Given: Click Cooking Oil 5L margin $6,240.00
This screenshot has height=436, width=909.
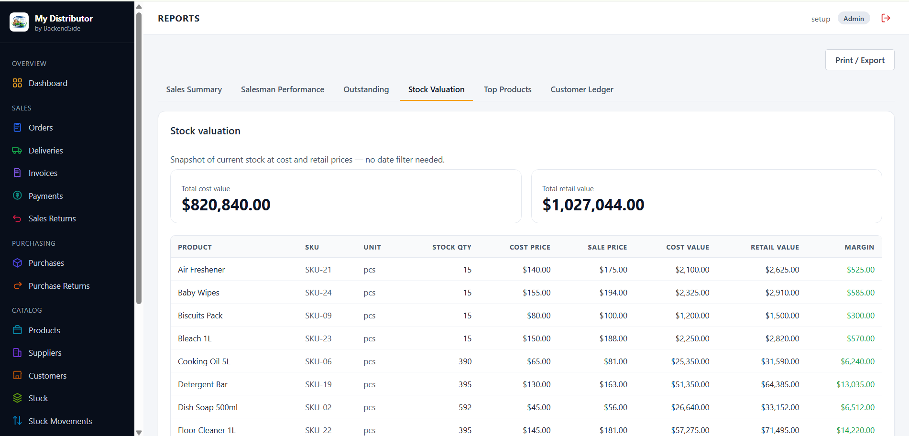Looking at the screenshot, I should pyautogui.click(x=857, y=361).
